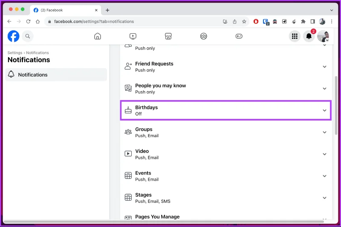
Task: Open the account profile picture menu
Action: click(x=323, y=36)
